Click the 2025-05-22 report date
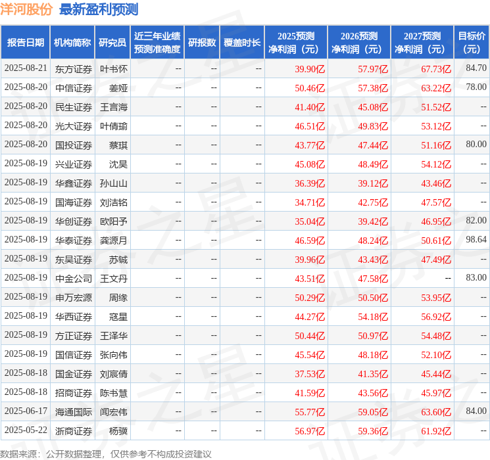This screenshot has width=490, height=460. tap(26, 430)
